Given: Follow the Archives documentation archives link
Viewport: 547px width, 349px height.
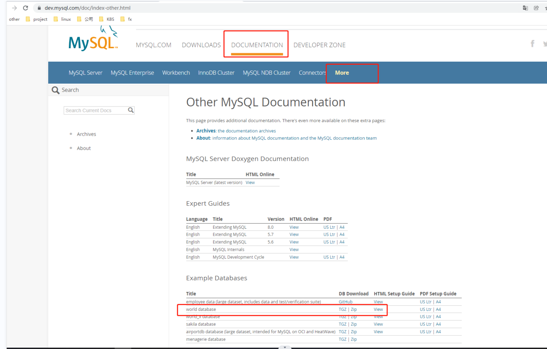Looking at the screenshot, I should coord(236,131).
